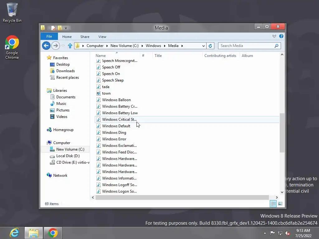This screenshot has width=319, height=239.
Task: Select Local Disk (D:) drive
Action: (65, 156)
